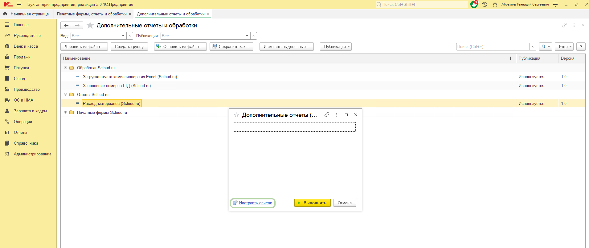Screen dimensions: 589x248
Task: Switch to Печатные формы, отчеты и обработки tab
Action: [92, 14]
